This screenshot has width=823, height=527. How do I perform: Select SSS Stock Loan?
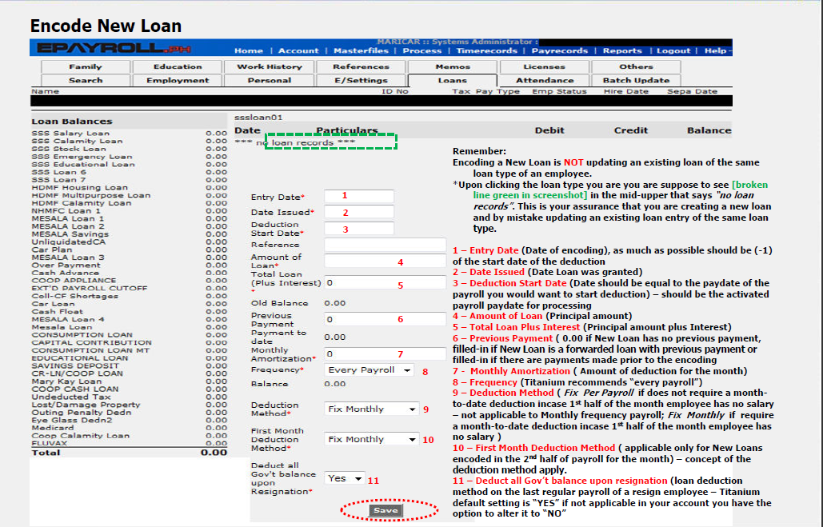(x=68, y=149)
